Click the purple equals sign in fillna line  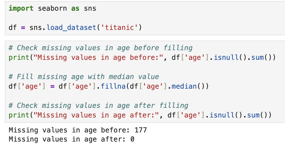(x=52, y=87)
